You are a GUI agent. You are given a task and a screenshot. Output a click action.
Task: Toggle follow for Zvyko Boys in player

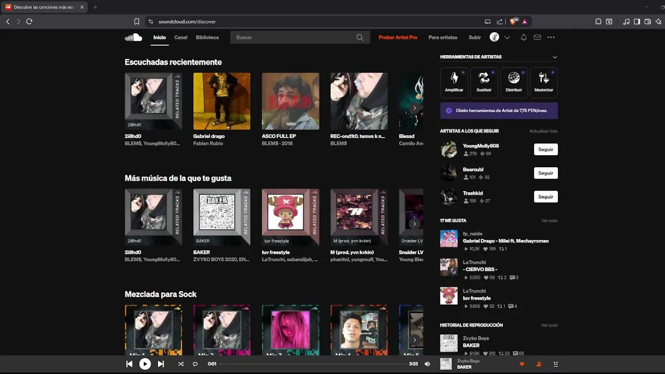[x=539, y=364]
